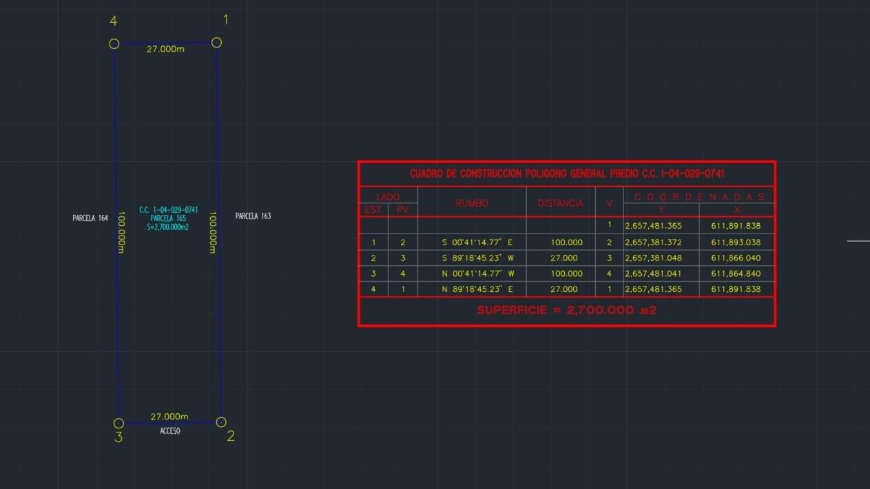
Task: Click the S=2,700.000m2 cyan area text
Action: 168,227
